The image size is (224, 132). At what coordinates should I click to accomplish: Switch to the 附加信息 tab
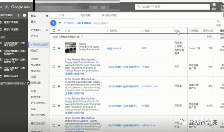pos(85,15)
